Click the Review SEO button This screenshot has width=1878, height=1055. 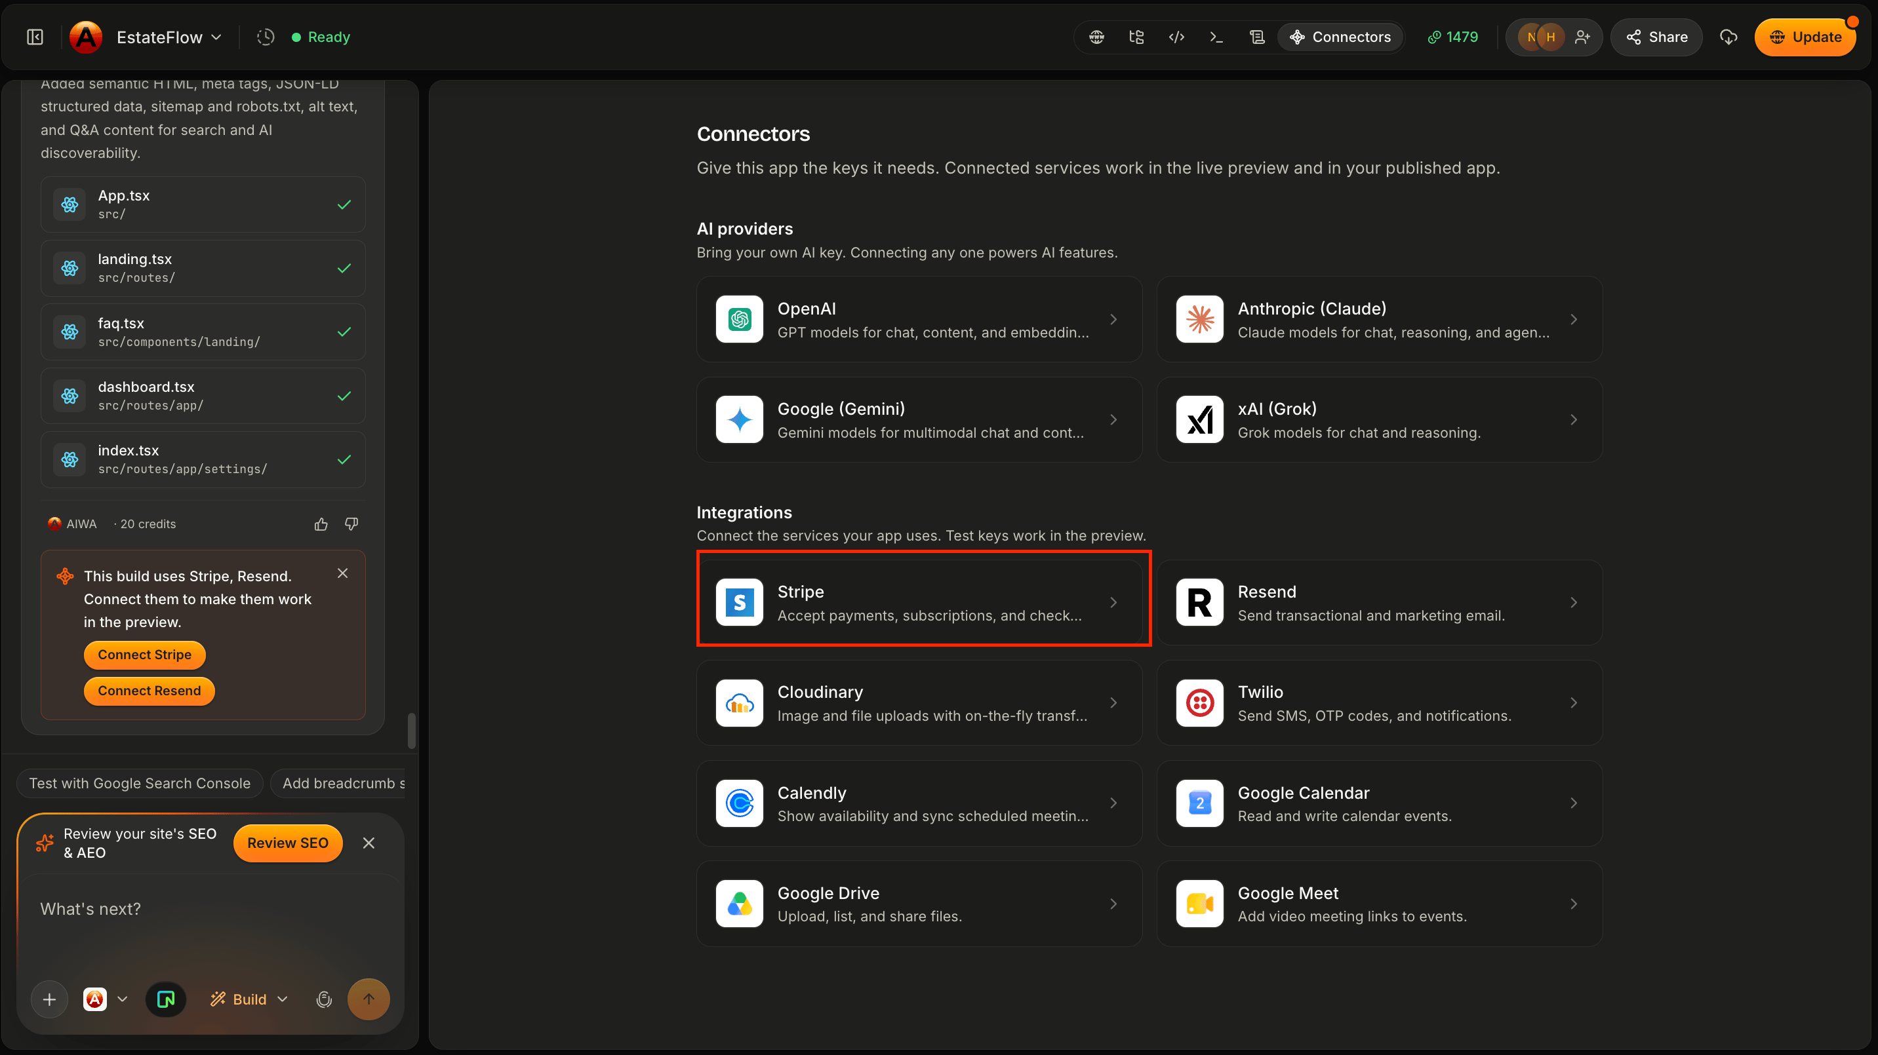[x=287, y=843]
